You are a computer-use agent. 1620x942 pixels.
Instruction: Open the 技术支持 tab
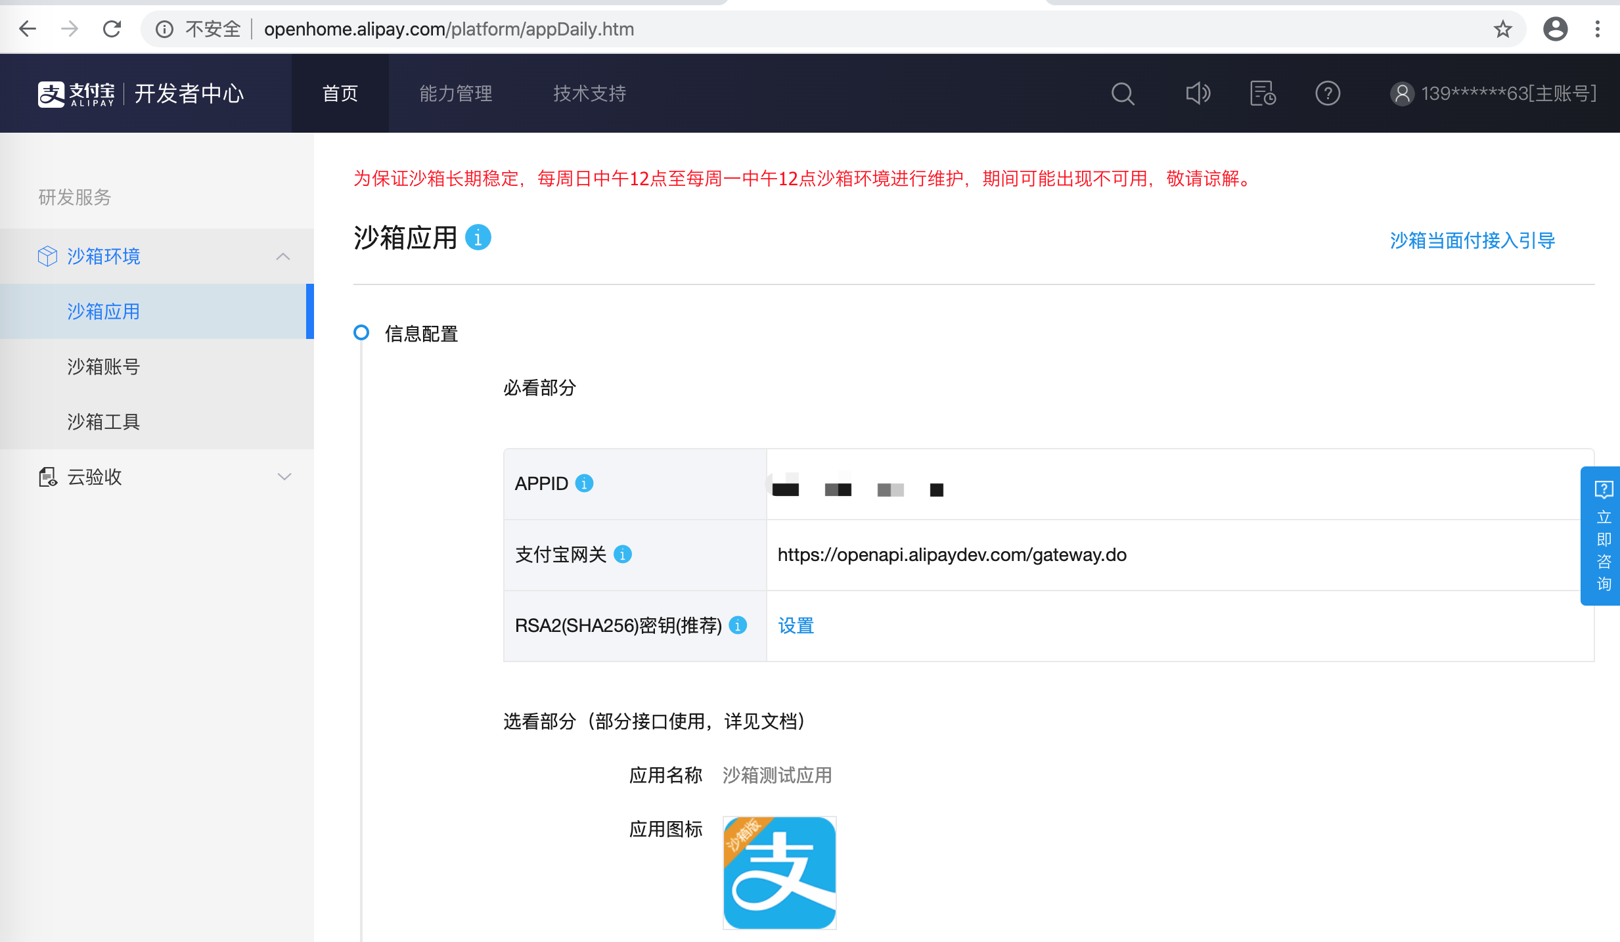pyautogui.click(x=590, y=93)
